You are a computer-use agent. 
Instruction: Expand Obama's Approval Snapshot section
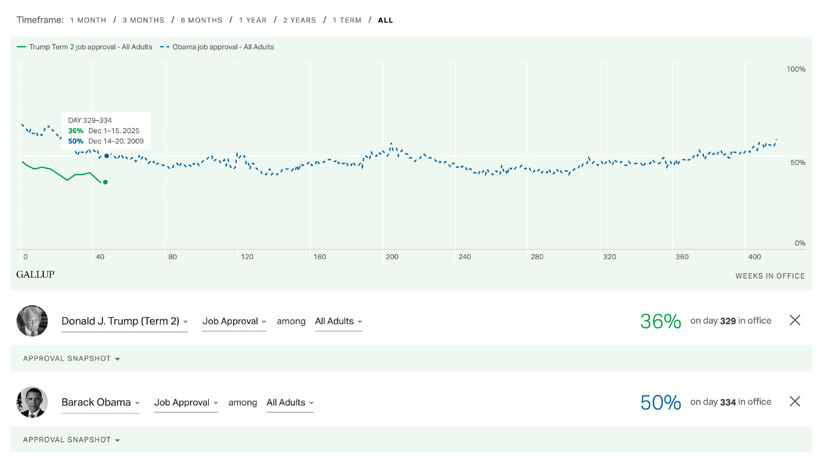coord(71,440)
